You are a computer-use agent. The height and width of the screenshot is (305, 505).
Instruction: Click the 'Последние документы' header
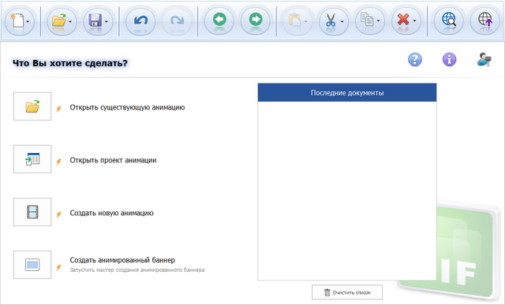click(x=347, y=93)
